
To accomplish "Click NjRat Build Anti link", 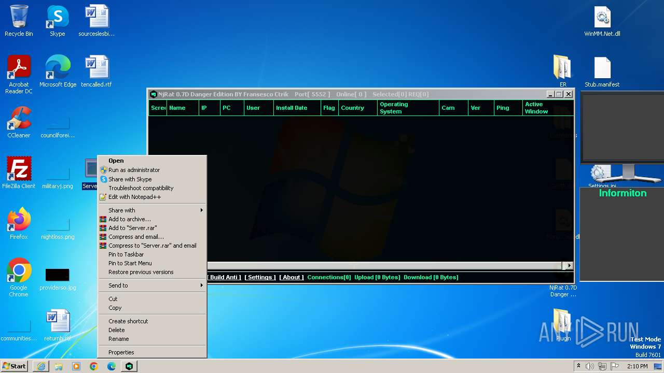I will point(224,277).
